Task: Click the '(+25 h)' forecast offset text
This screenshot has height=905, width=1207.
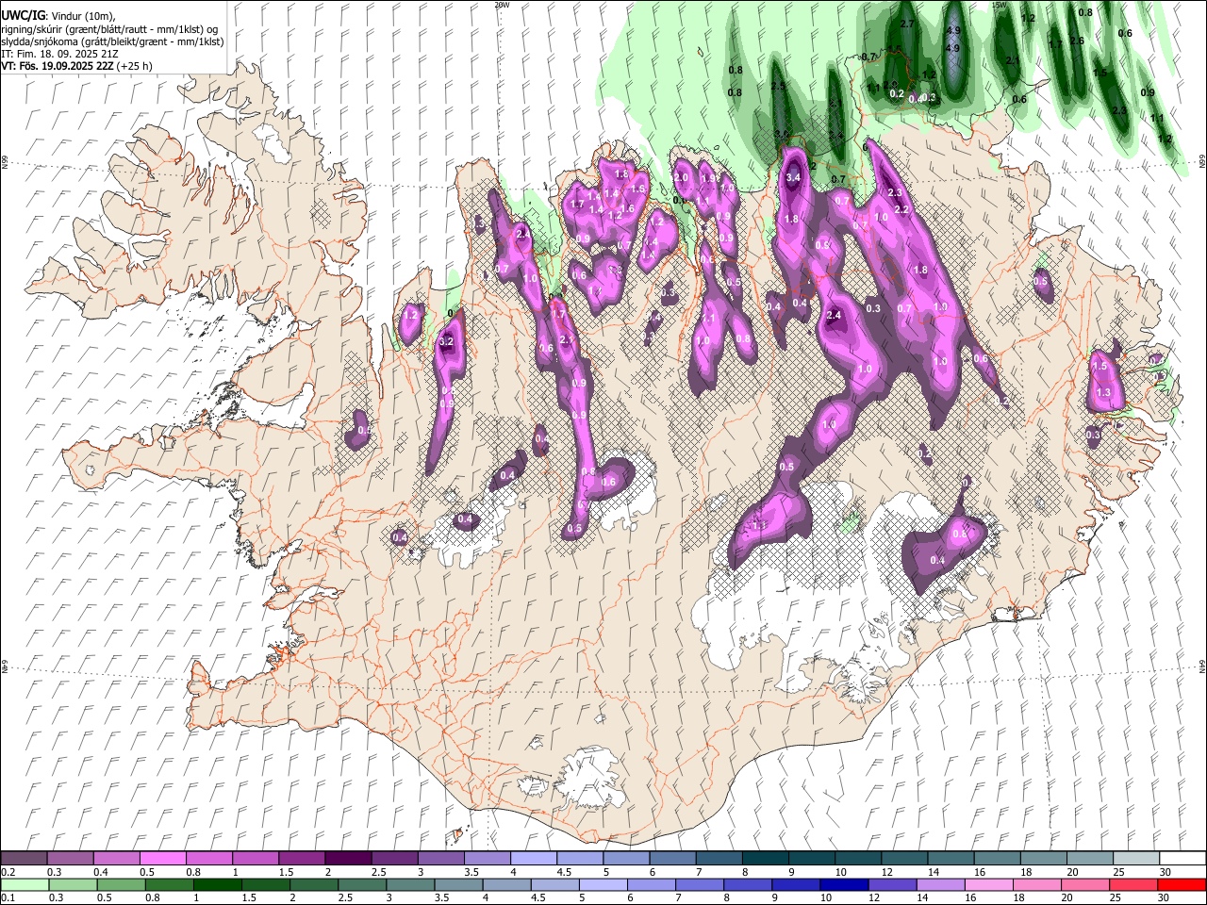Action: pyautogui.click(x=133, y=66)
